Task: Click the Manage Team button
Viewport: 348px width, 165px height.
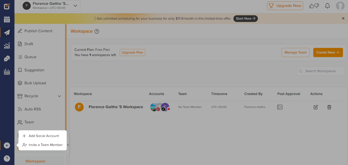Action: tap(295, 52)
